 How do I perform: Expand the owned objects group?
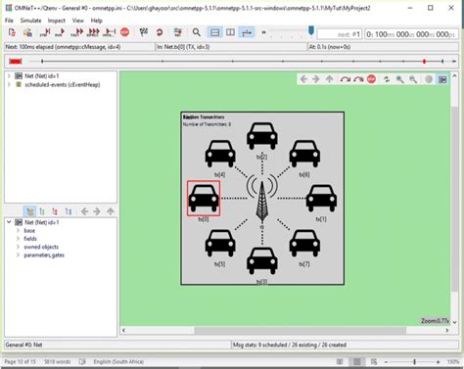coord(19,247)
